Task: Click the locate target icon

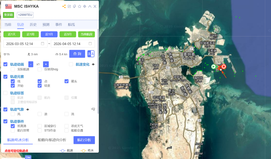Action: 85,7
